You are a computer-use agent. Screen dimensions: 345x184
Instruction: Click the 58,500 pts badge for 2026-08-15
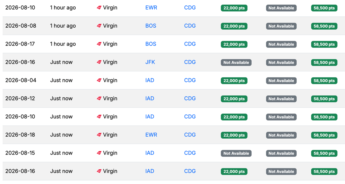coord(324,153)
